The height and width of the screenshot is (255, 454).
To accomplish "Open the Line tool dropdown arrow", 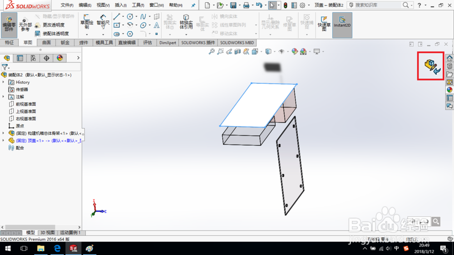I will [x=123, y=16].
